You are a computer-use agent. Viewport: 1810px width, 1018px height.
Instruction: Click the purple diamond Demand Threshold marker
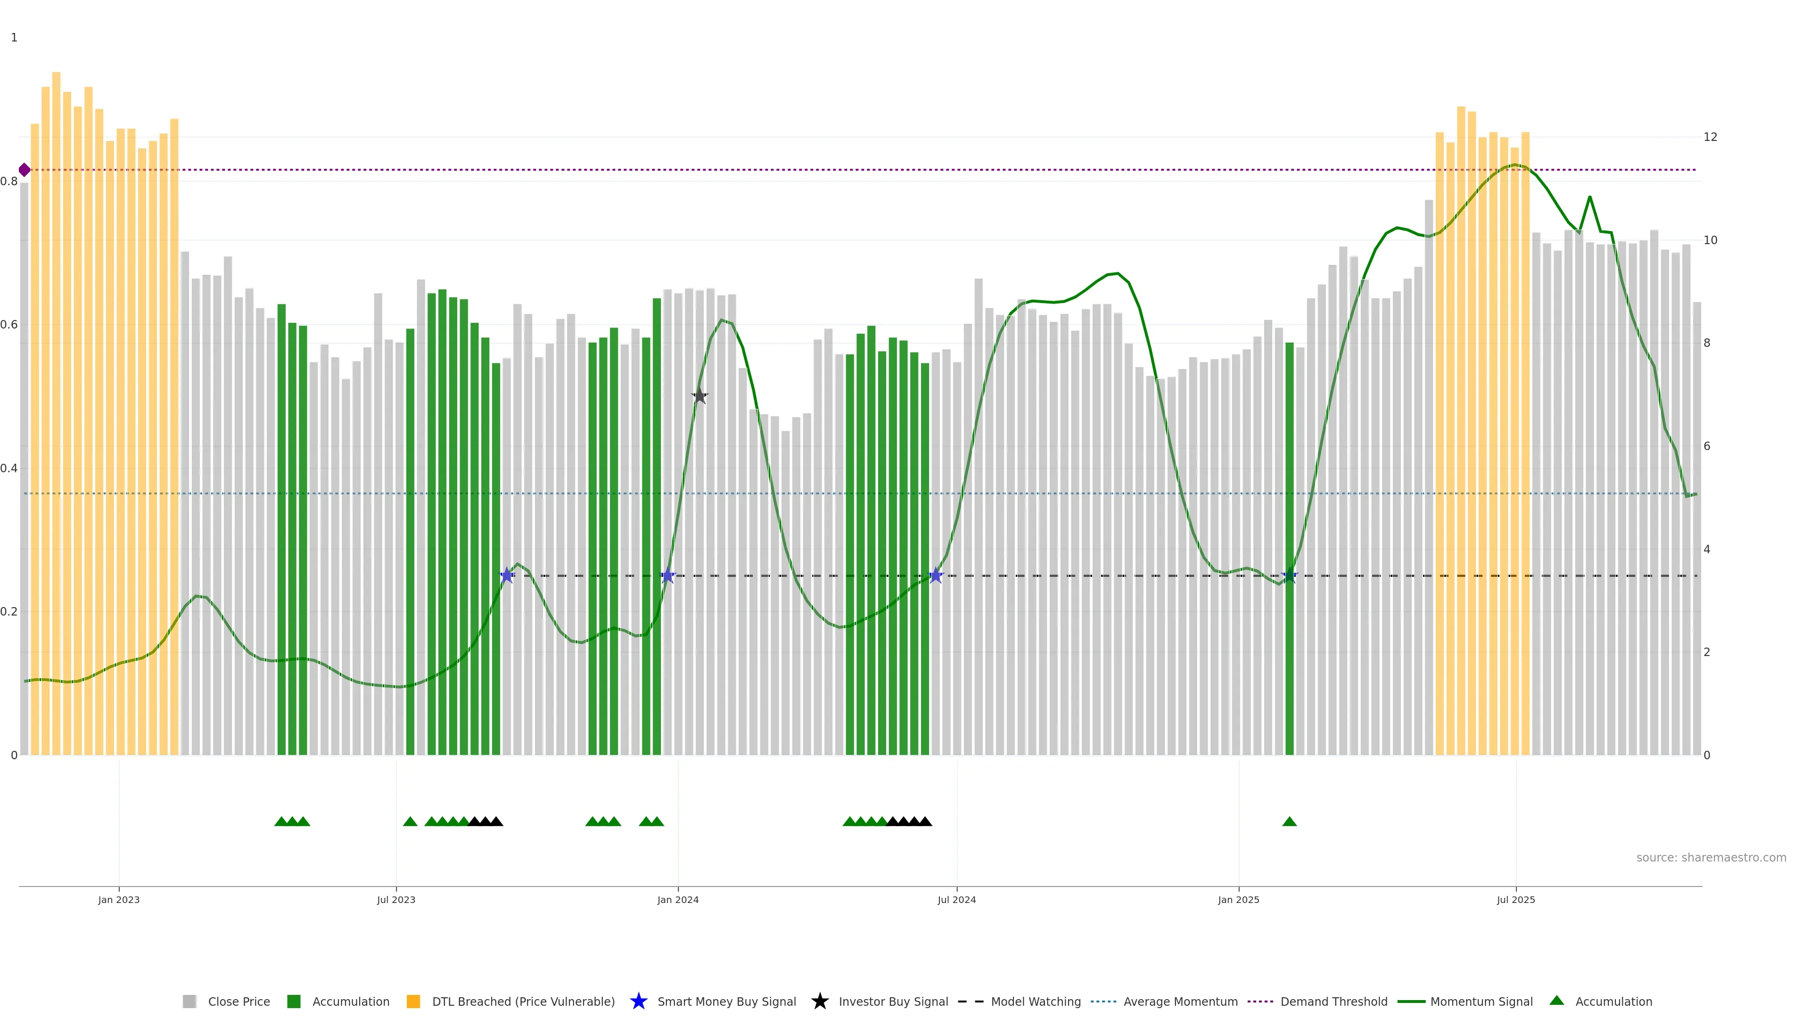[25, 170]
